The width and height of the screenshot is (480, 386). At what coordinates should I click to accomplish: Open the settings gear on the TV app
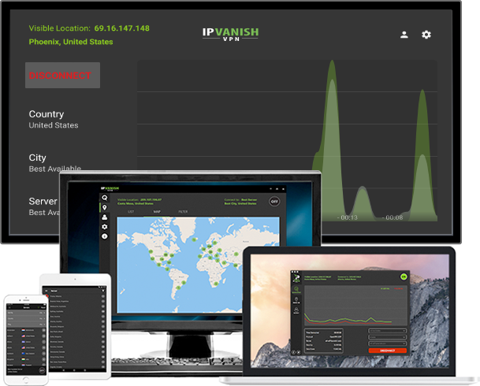[x=426, y=35]
